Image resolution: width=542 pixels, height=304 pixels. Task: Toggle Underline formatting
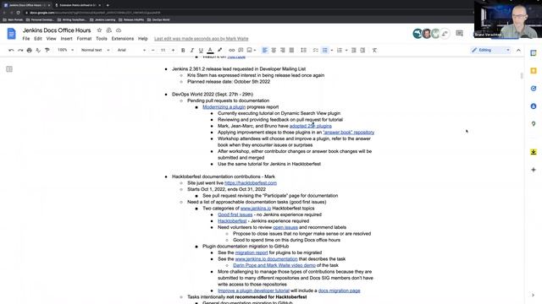(x=201, y=51)
